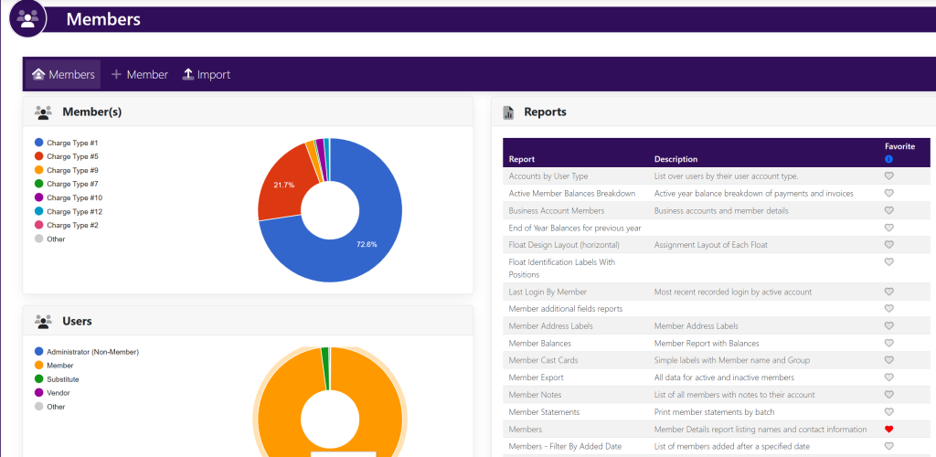Open Active Member Balances Breakdown report

pos(571,194)
